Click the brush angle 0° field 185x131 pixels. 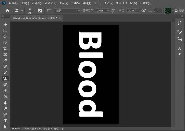tap(158, 10)
